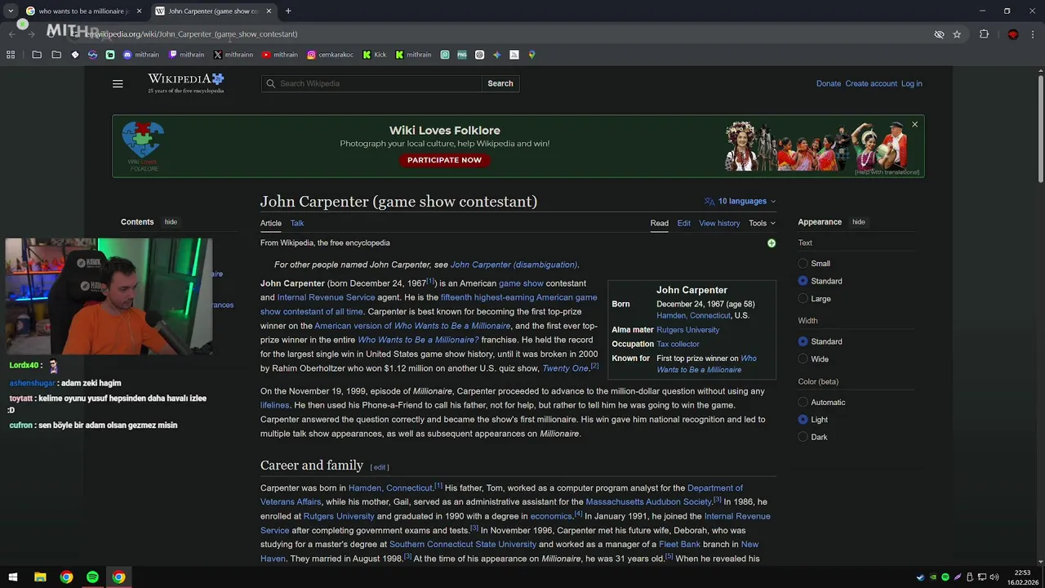Open Spotify from the taskbar
1045x588 pixels.
point(92,577)
